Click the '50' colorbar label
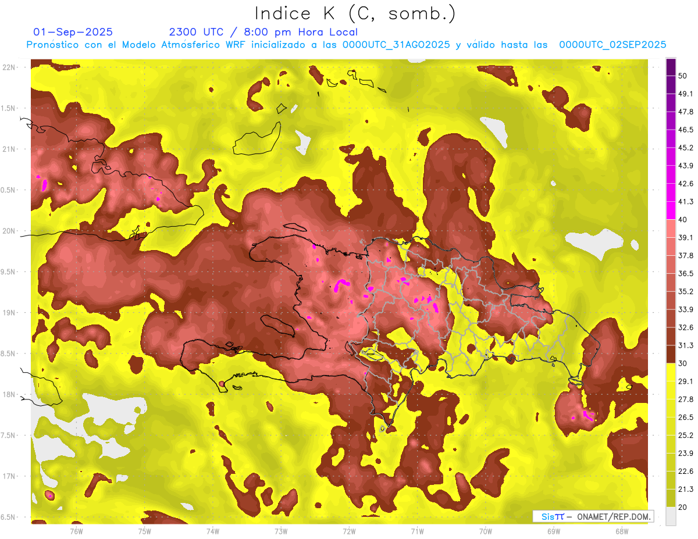This screenshot has width=698, height=539. coord(683,76)
